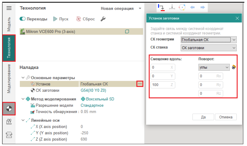This screenshot has width=247, height=146.
Task: Switch to the Модель tab
Action: pyautogui.click(x=9, y=24)
